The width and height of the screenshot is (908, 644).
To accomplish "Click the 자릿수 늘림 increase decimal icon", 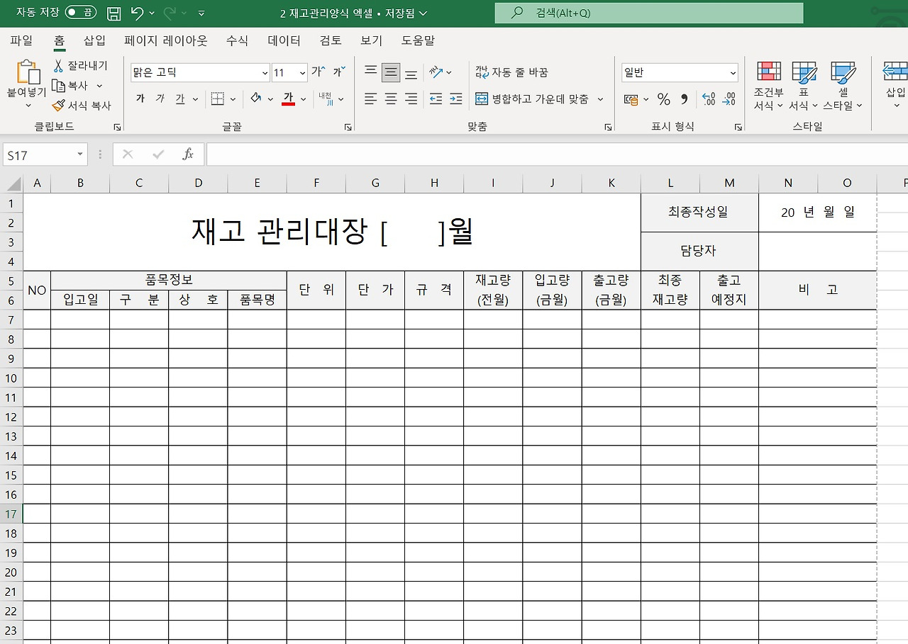I will pos(709,101).
